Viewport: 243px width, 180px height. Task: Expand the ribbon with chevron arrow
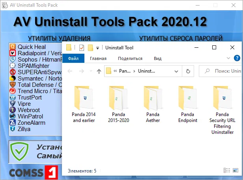[228, 58]
